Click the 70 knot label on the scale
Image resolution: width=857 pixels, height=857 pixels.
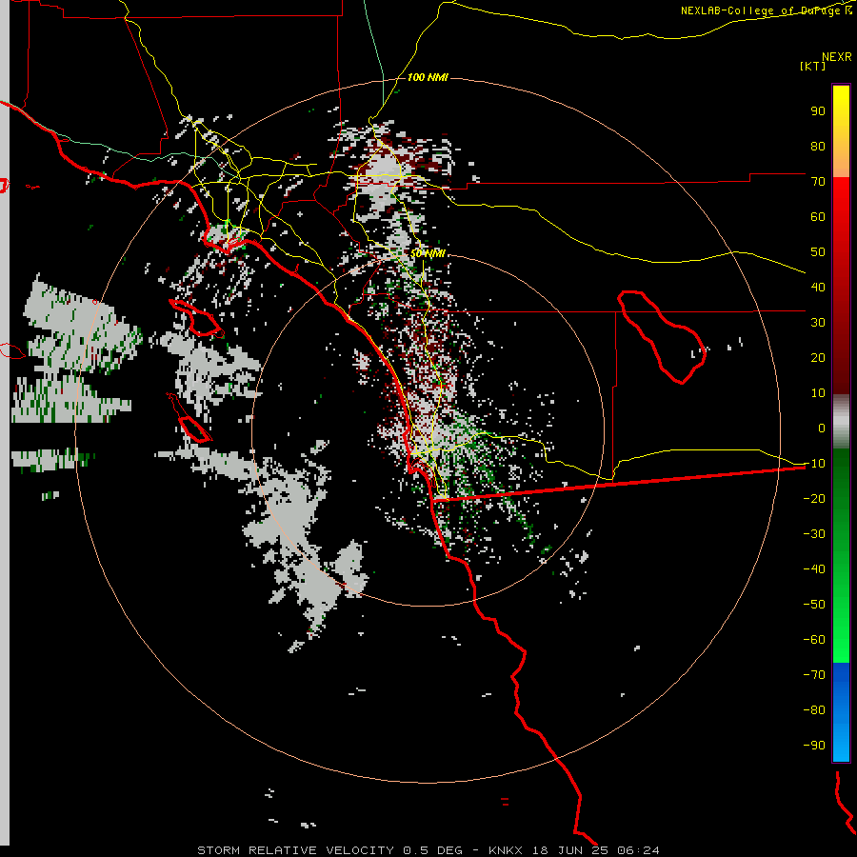point(818,182)
